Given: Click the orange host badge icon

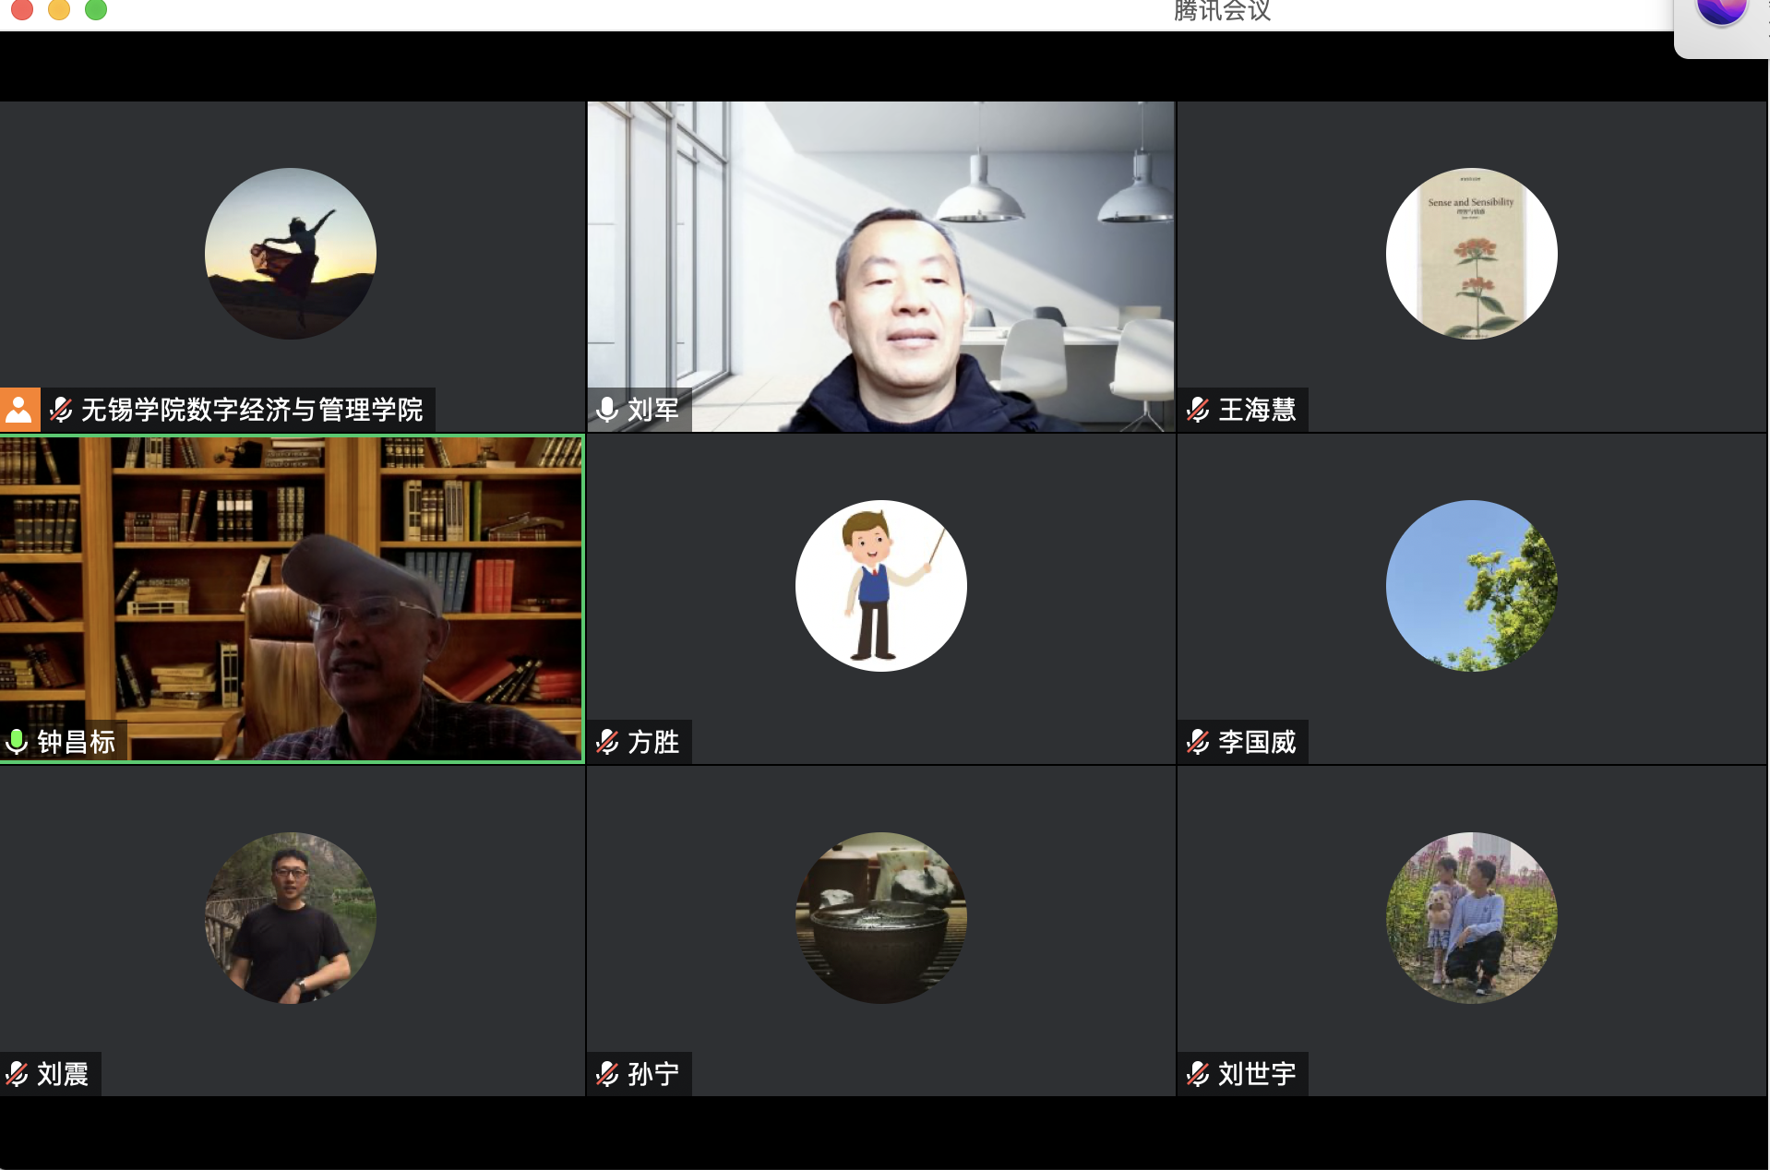Looking at the screenshot, I should [x=19, y=410].
